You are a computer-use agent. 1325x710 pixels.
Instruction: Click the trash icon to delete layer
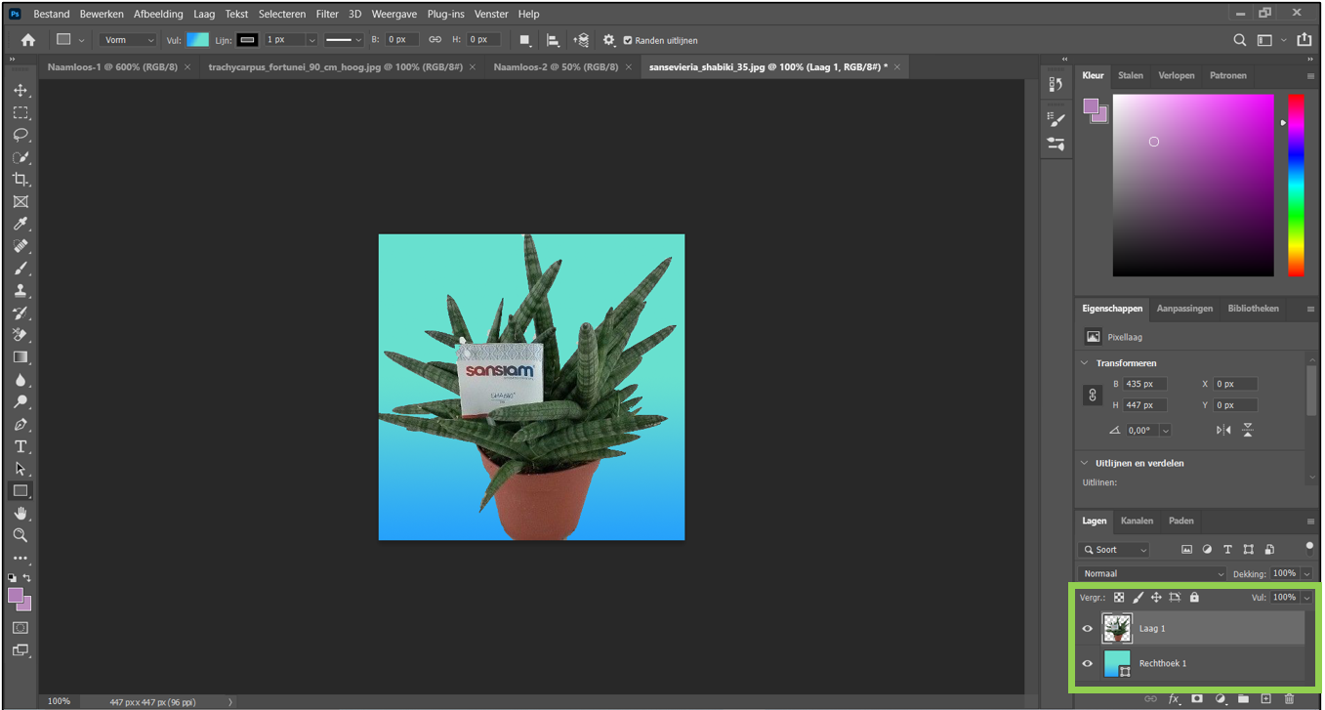pos(1289,699)
